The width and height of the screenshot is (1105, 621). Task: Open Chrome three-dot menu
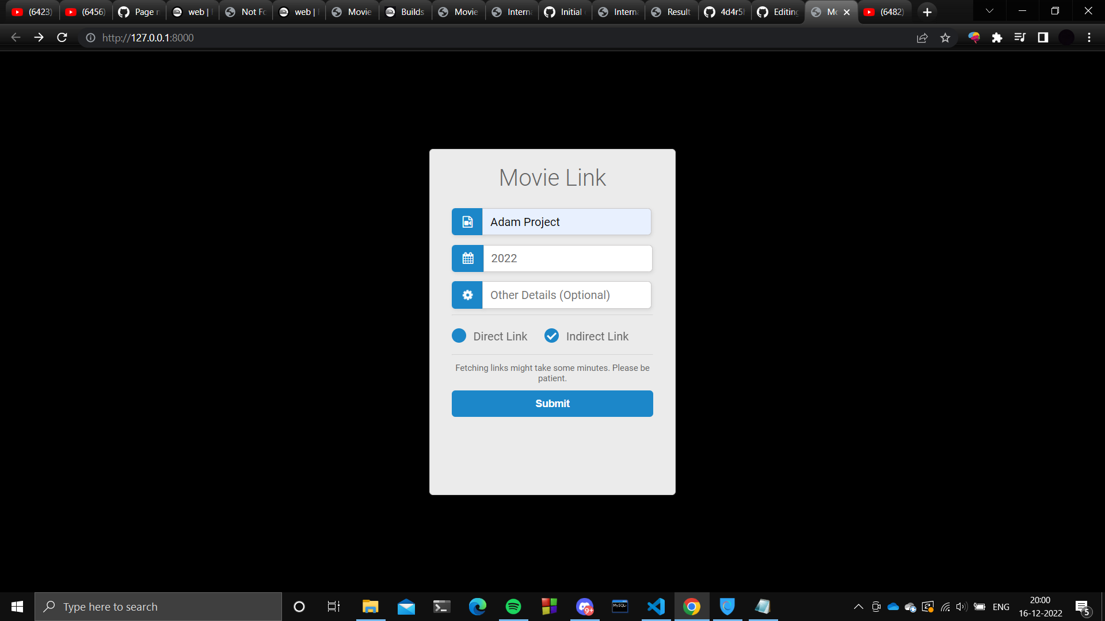1089,38
